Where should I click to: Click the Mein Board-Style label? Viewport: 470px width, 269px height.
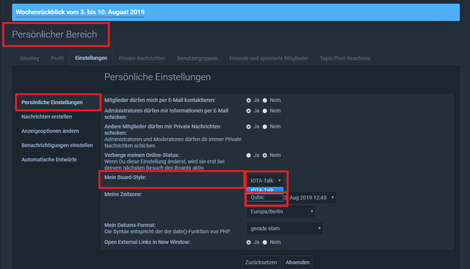[126, 177]
